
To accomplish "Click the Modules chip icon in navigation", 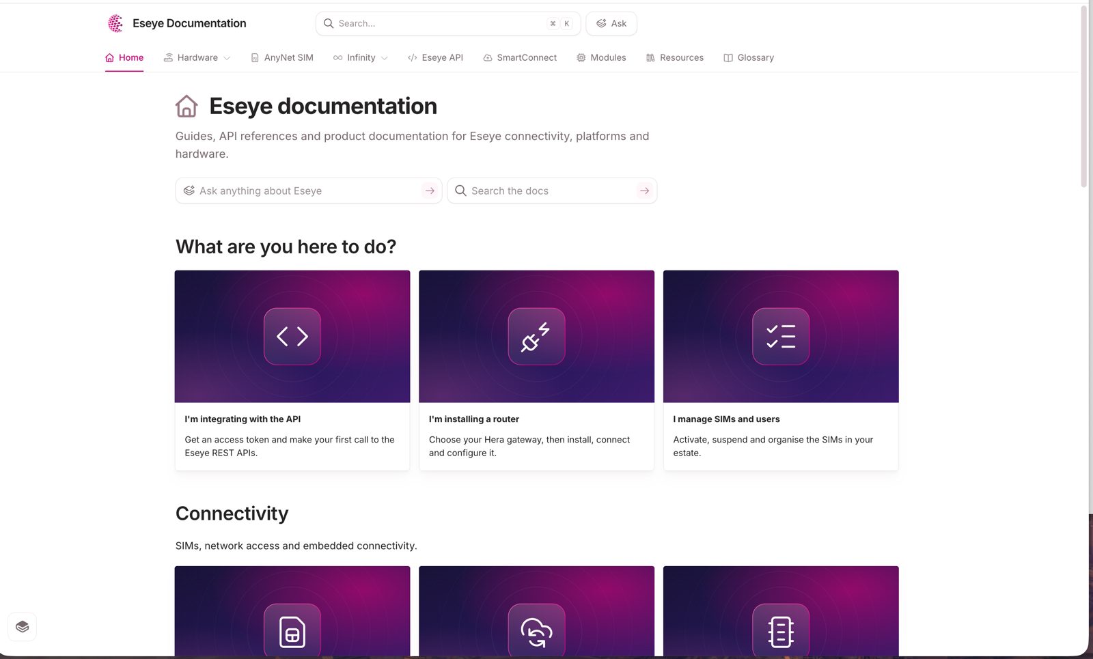I will [581, 58].
